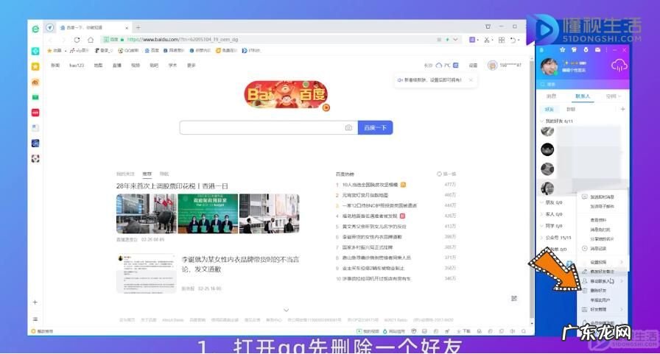Choose 发送电子邮件 in context menu
The image size is (660, 354).
click(x=602, y=206)
